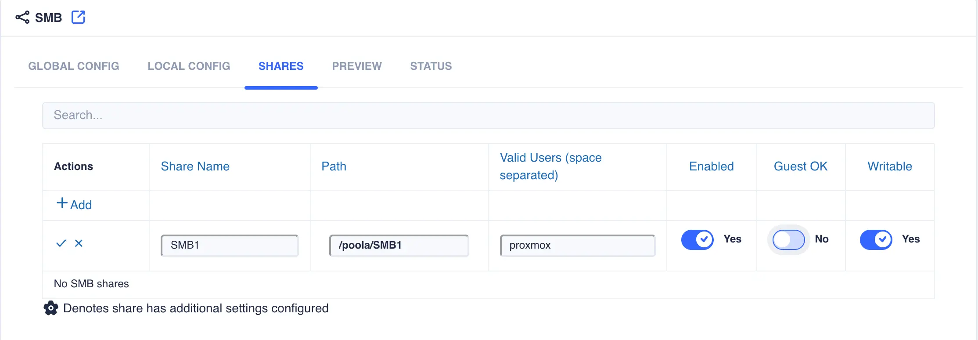Enable the Guest OK toggle
978x340 pixels.
pos(788,239)
